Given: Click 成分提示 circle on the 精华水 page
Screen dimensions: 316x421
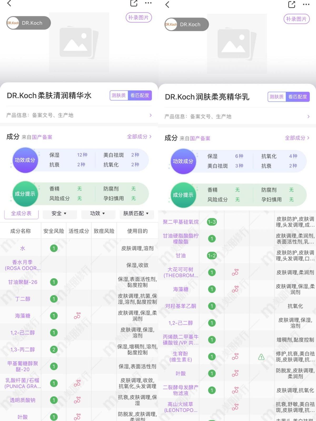Looking at the screenshot, I should 25,194.
